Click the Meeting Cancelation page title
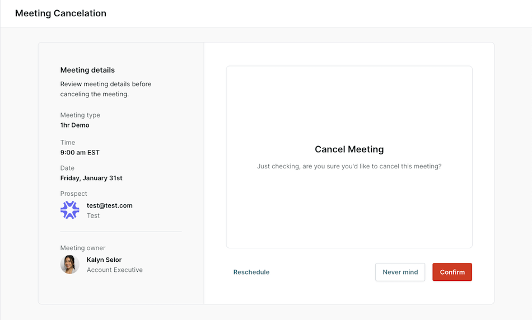The height and width of the screenshot is (320, 532). (60, 13)
